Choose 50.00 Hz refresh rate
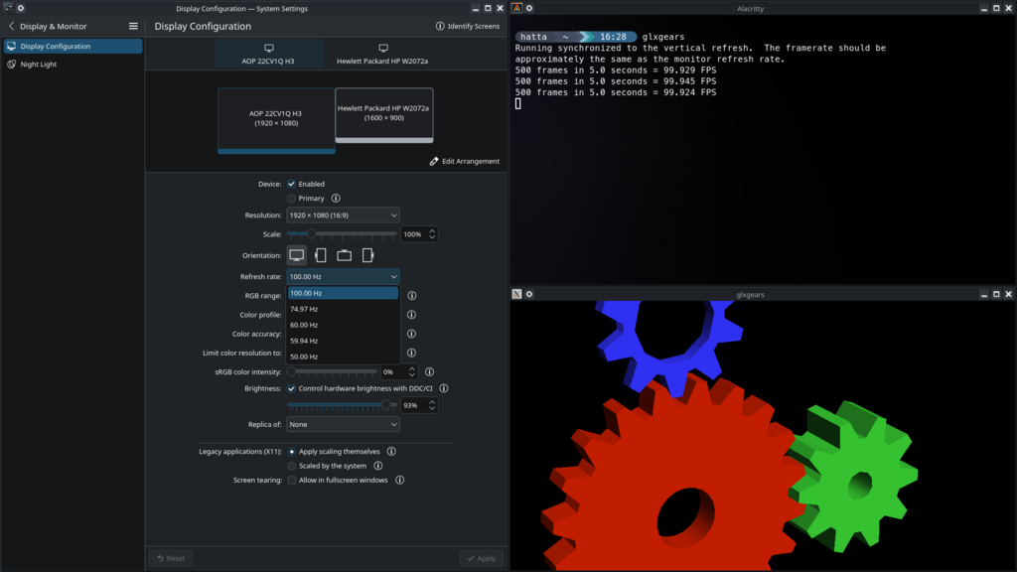This screenshot has width=1017, height=572. (x=343, y=357)
